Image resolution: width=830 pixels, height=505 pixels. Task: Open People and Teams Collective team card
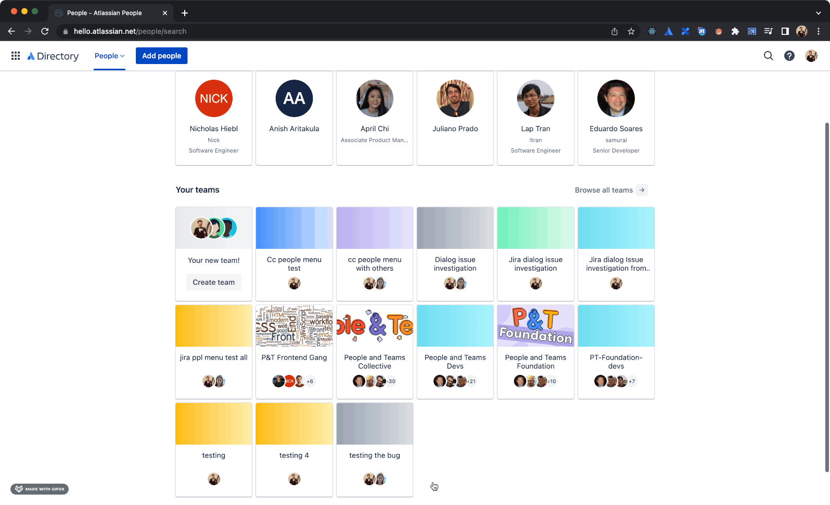(x=375, y=352)
